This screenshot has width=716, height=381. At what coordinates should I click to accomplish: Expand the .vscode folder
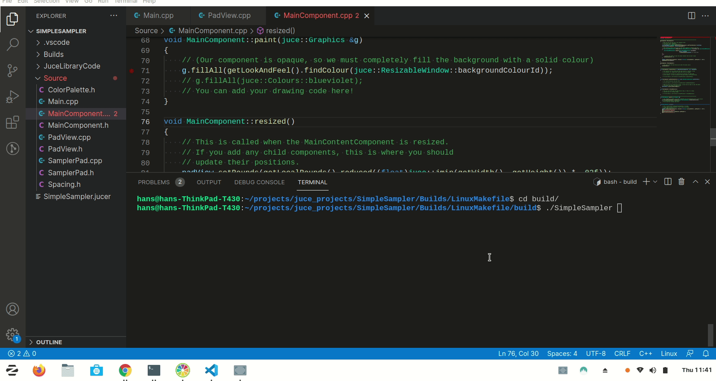[x=57, y=43]
